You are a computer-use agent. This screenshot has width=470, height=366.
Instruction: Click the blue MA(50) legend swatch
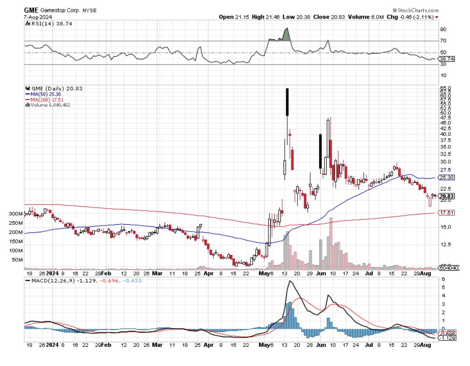coord(27,94)
